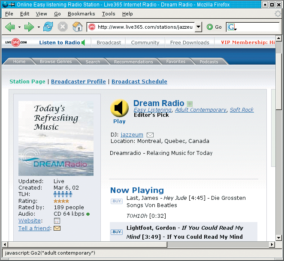Click the VIP Membership banner text
Viewport: 284px width, 261px height.
click(248, 42)
